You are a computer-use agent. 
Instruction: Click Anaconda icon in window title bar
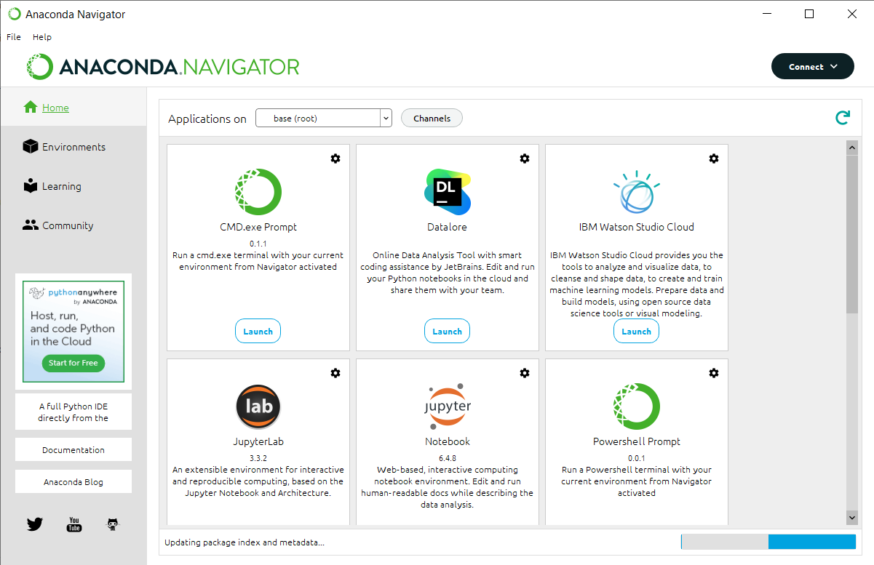coord(15,14)
